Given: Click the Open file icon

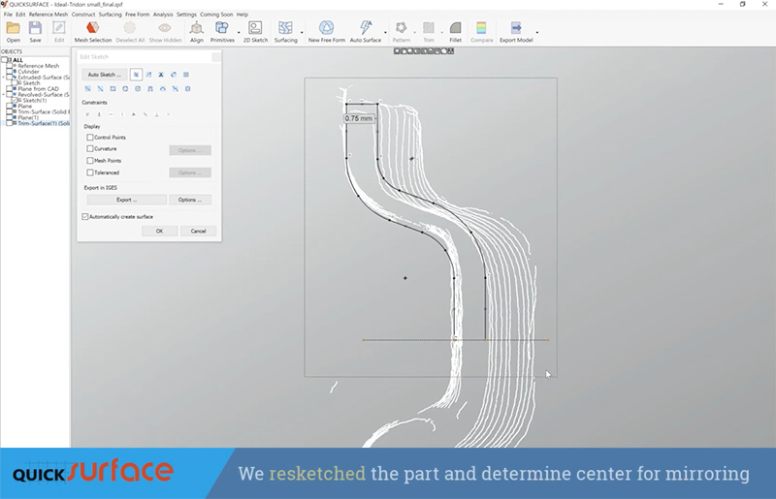Looking at the screenshot, I should 14,31.
